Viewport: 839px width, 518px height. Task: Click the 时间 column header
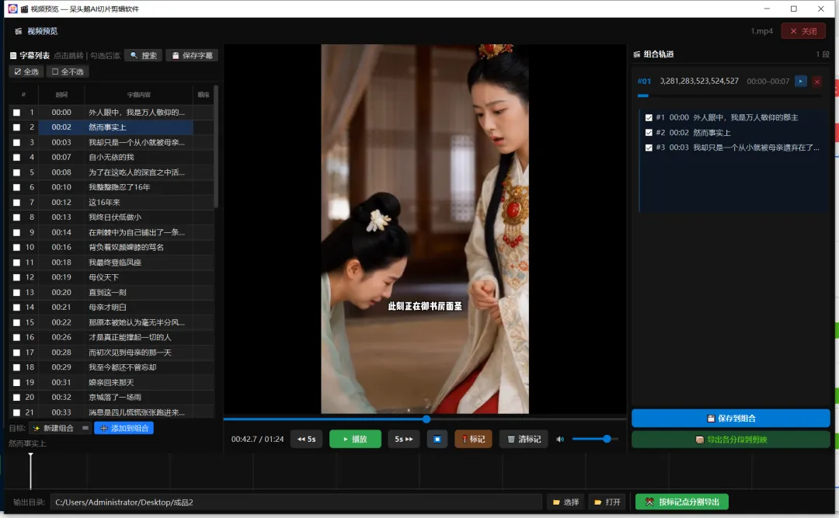point(61,95)
